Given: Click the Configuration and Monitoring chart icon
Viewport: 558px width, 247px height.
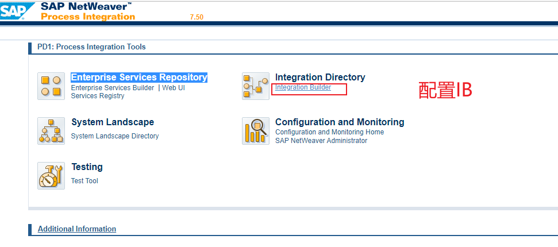Looking at the screenshot, I should [256, 131].
